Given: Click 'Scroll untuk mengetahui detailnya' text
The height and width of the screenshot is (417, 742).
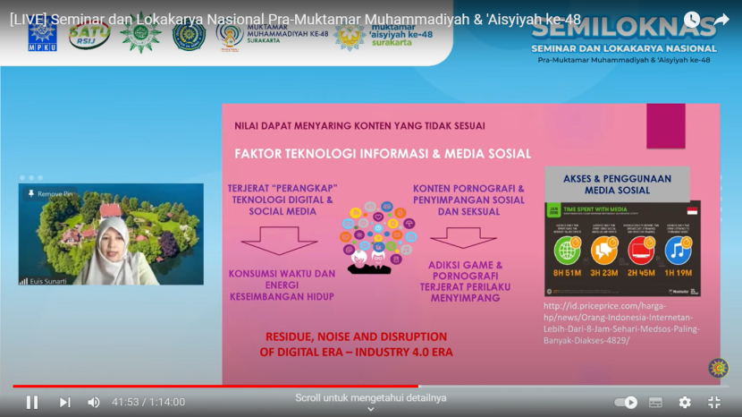Looking at the screenshot, I should pos(371,397).
